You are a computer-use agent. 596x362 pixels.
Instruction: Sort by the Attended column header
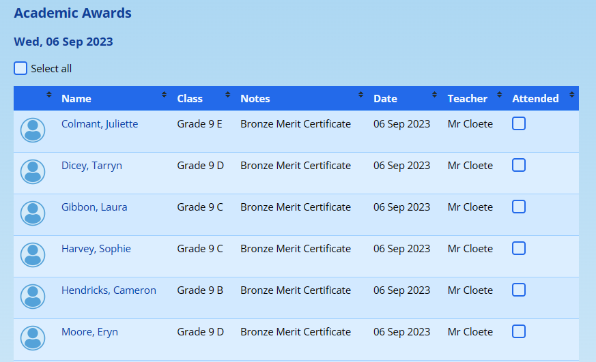(x=535, y=98)
